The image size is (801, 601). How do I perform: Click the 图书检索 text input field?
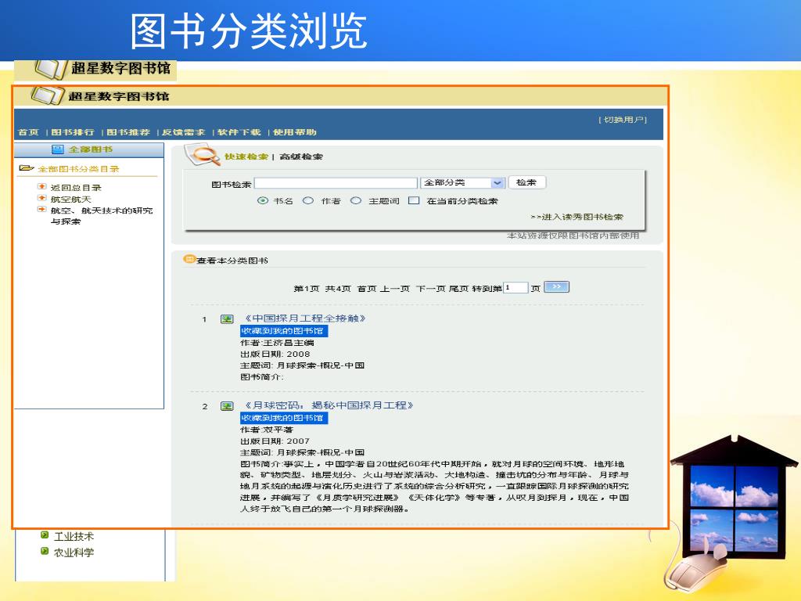(336, 183)
